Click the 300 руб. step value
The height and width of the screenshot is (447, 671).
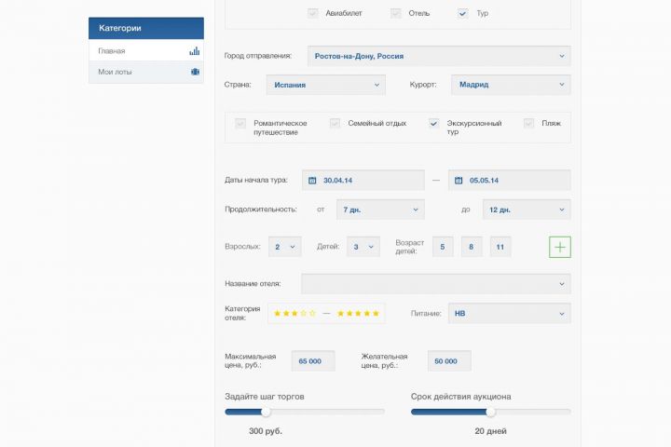[266, 431]
